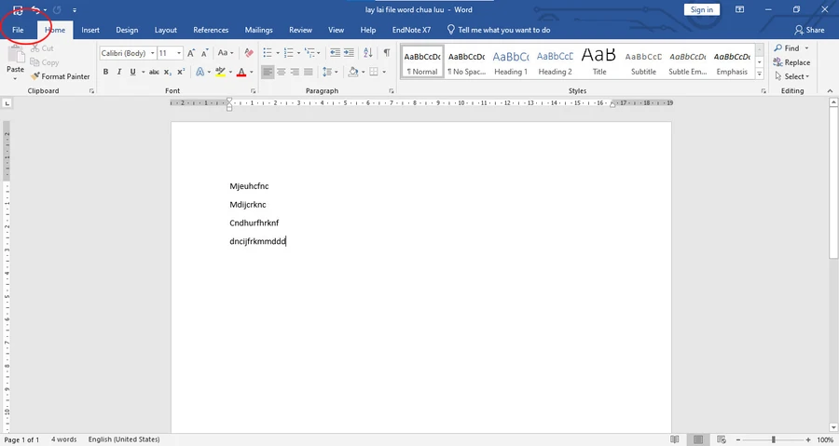Open the Select dropdown in Editing group
Viewport: 839px width, 446px height.
point(791,76)
